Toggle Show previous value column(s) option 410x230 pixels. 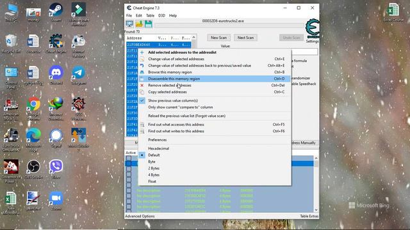[173, 101]
